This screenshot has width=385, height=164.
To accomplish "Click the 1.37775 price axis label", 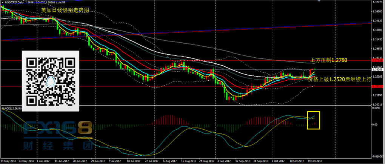I will click(x=376, y=2).
